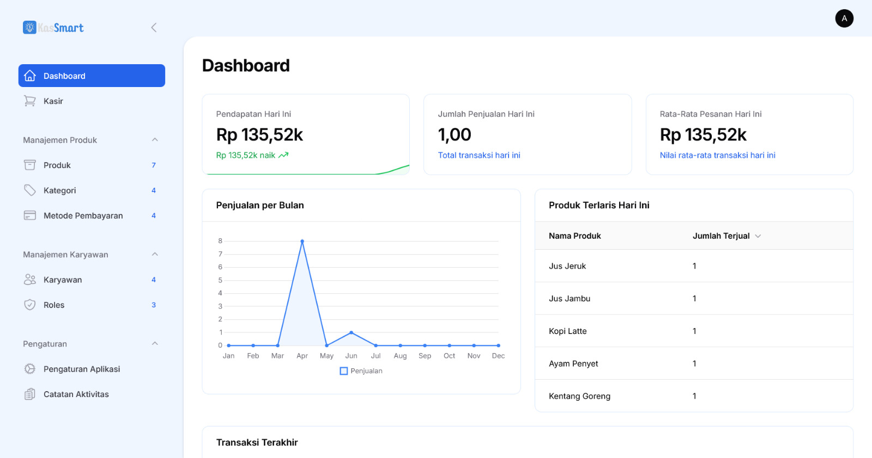Click the Pengaturan Aplikasi gear icon
This screenshot has width=872, height=458.
(30, 369)
